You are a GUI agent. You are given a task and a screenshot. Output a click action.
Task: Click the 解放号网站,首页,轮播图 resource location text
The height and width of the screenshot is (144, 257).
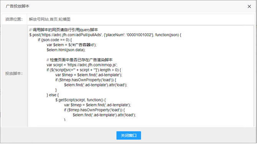point(49,19)
